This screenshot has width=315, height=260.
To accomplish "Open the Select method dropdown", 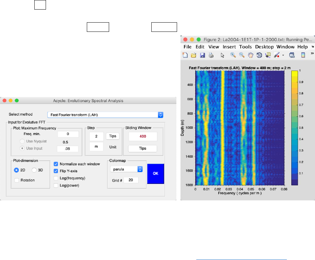I will [x=105, y=115].
